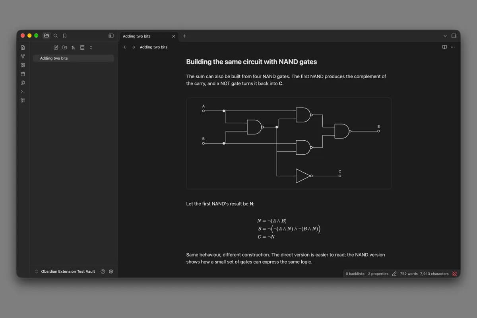Open Obsidian settings
Screen dimensions: 477x318
(111, 271)
